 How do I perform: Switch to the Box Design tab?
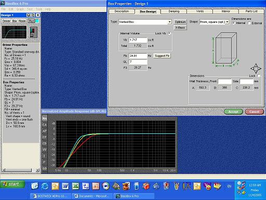coord(148,11)
